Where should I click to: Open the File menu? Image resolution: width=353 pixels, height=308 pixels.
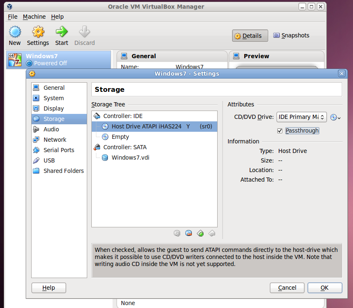tap(12, 17)
